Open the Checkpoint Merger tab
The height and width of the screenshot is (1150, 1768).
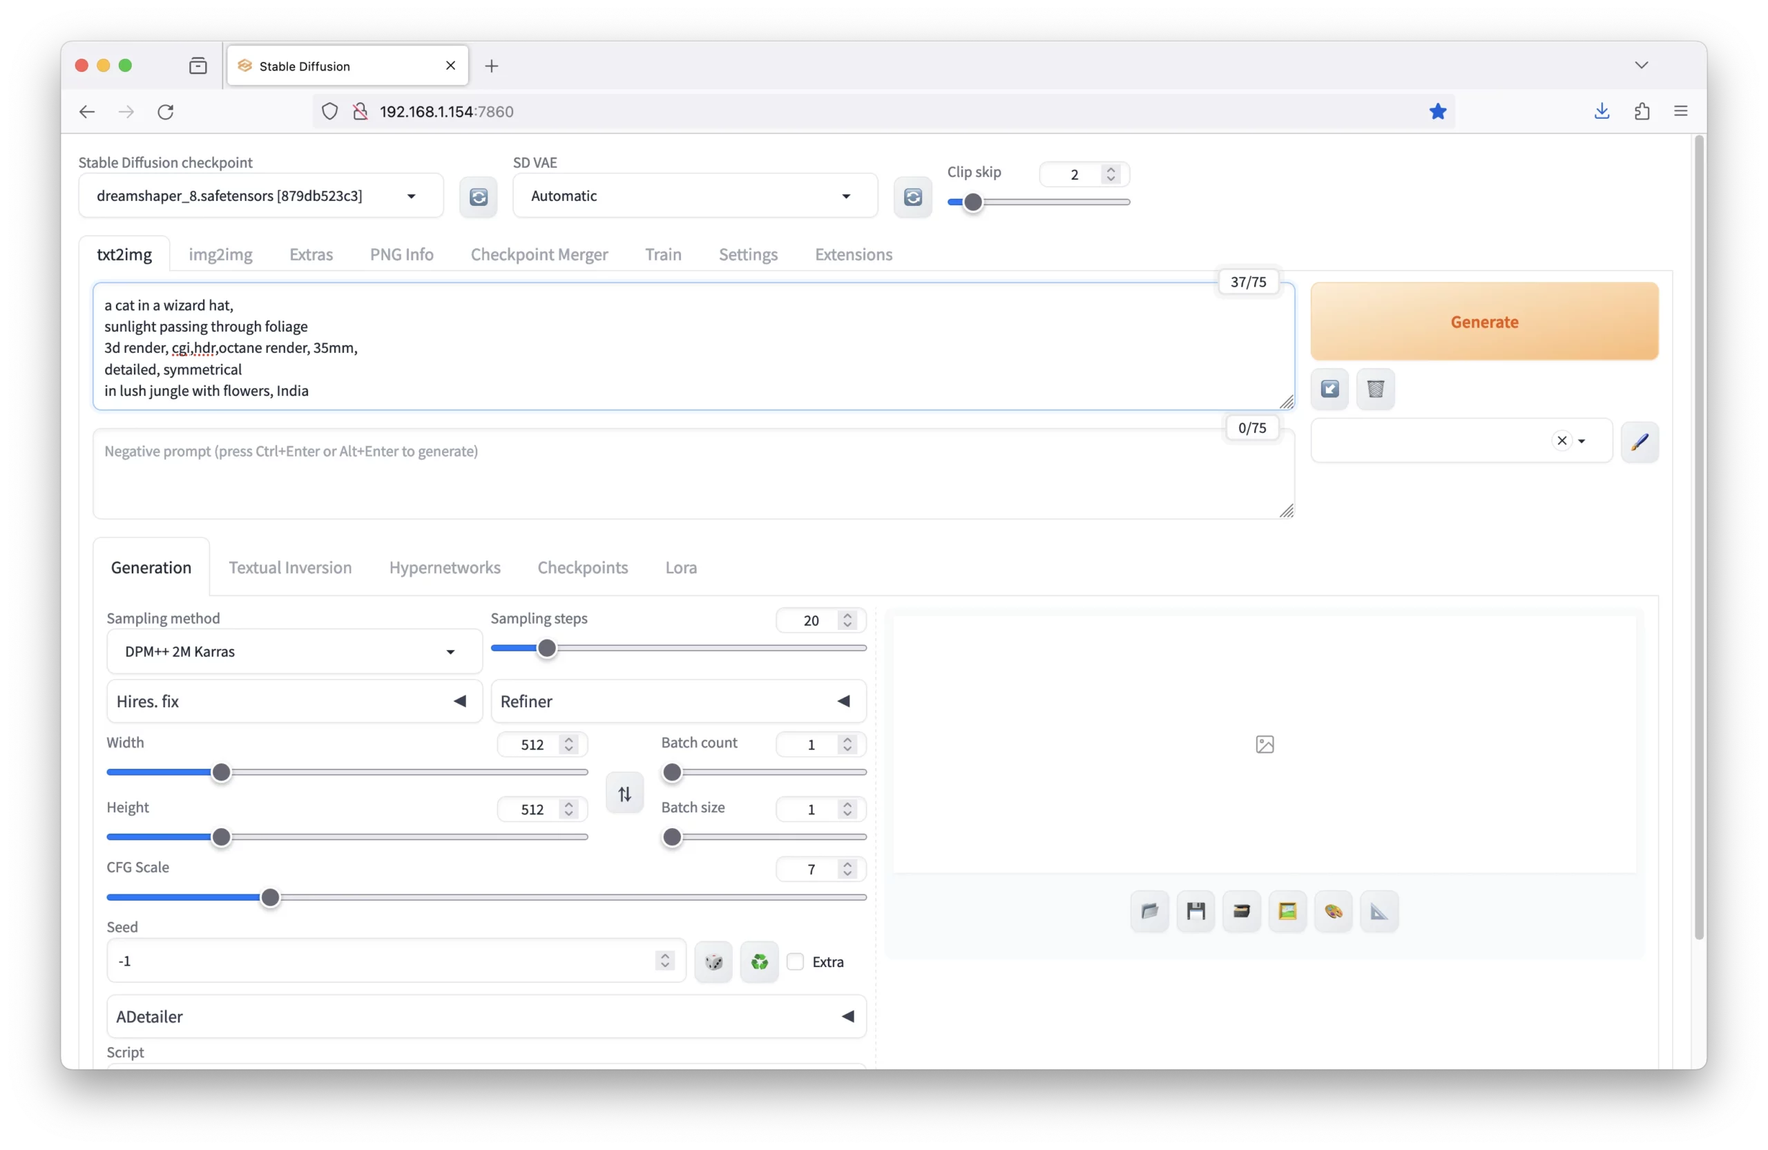click(x=539, y=254)
